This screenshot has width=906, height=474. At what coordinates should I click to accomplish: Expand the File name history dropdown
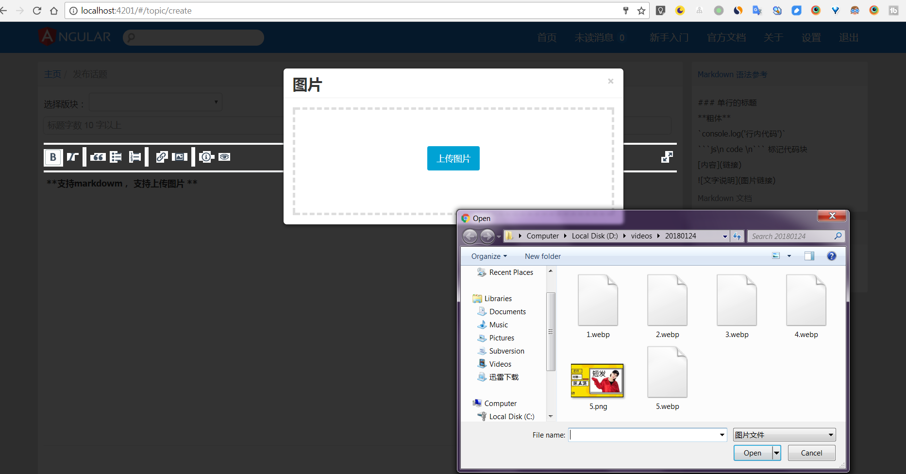pos(722,435)
